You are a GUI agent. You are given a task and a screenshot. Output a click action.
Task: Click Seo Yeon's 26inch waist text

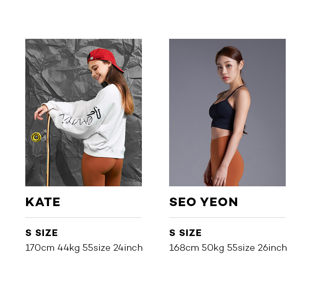273,248
